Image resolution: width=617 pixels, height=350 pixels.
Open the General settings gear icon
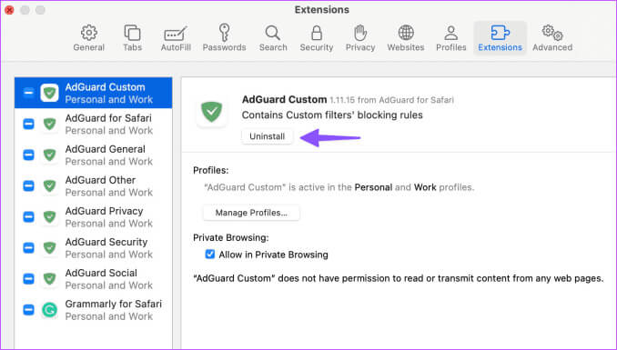point(89,33)
